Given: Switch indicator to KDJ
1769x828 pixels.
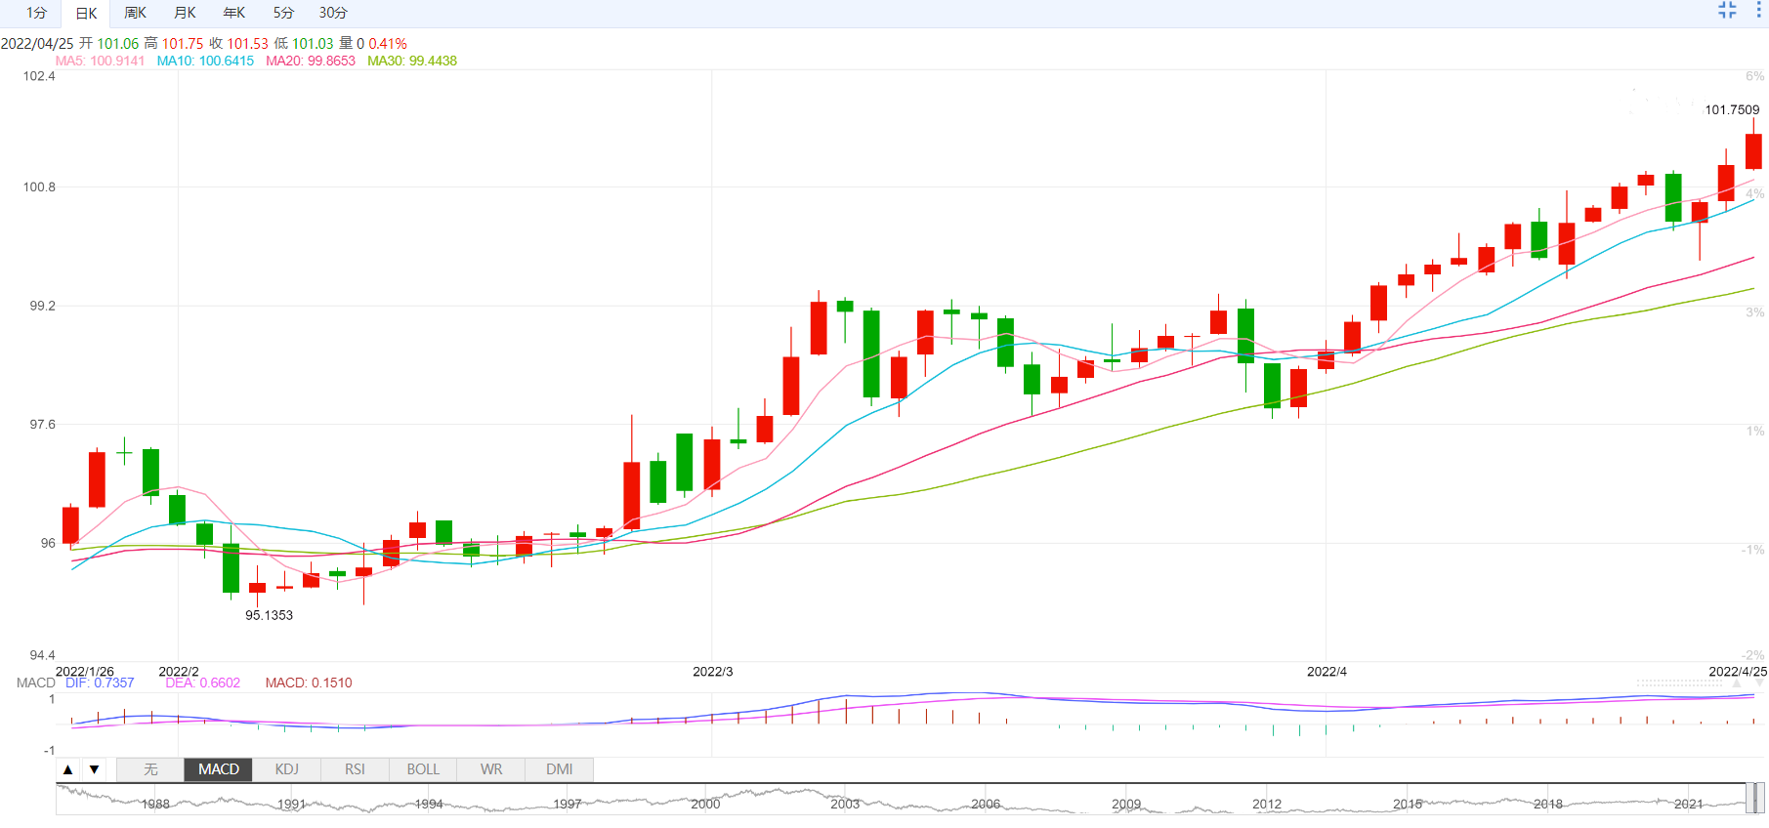Looking at the screenshot, I should [286, 769].
